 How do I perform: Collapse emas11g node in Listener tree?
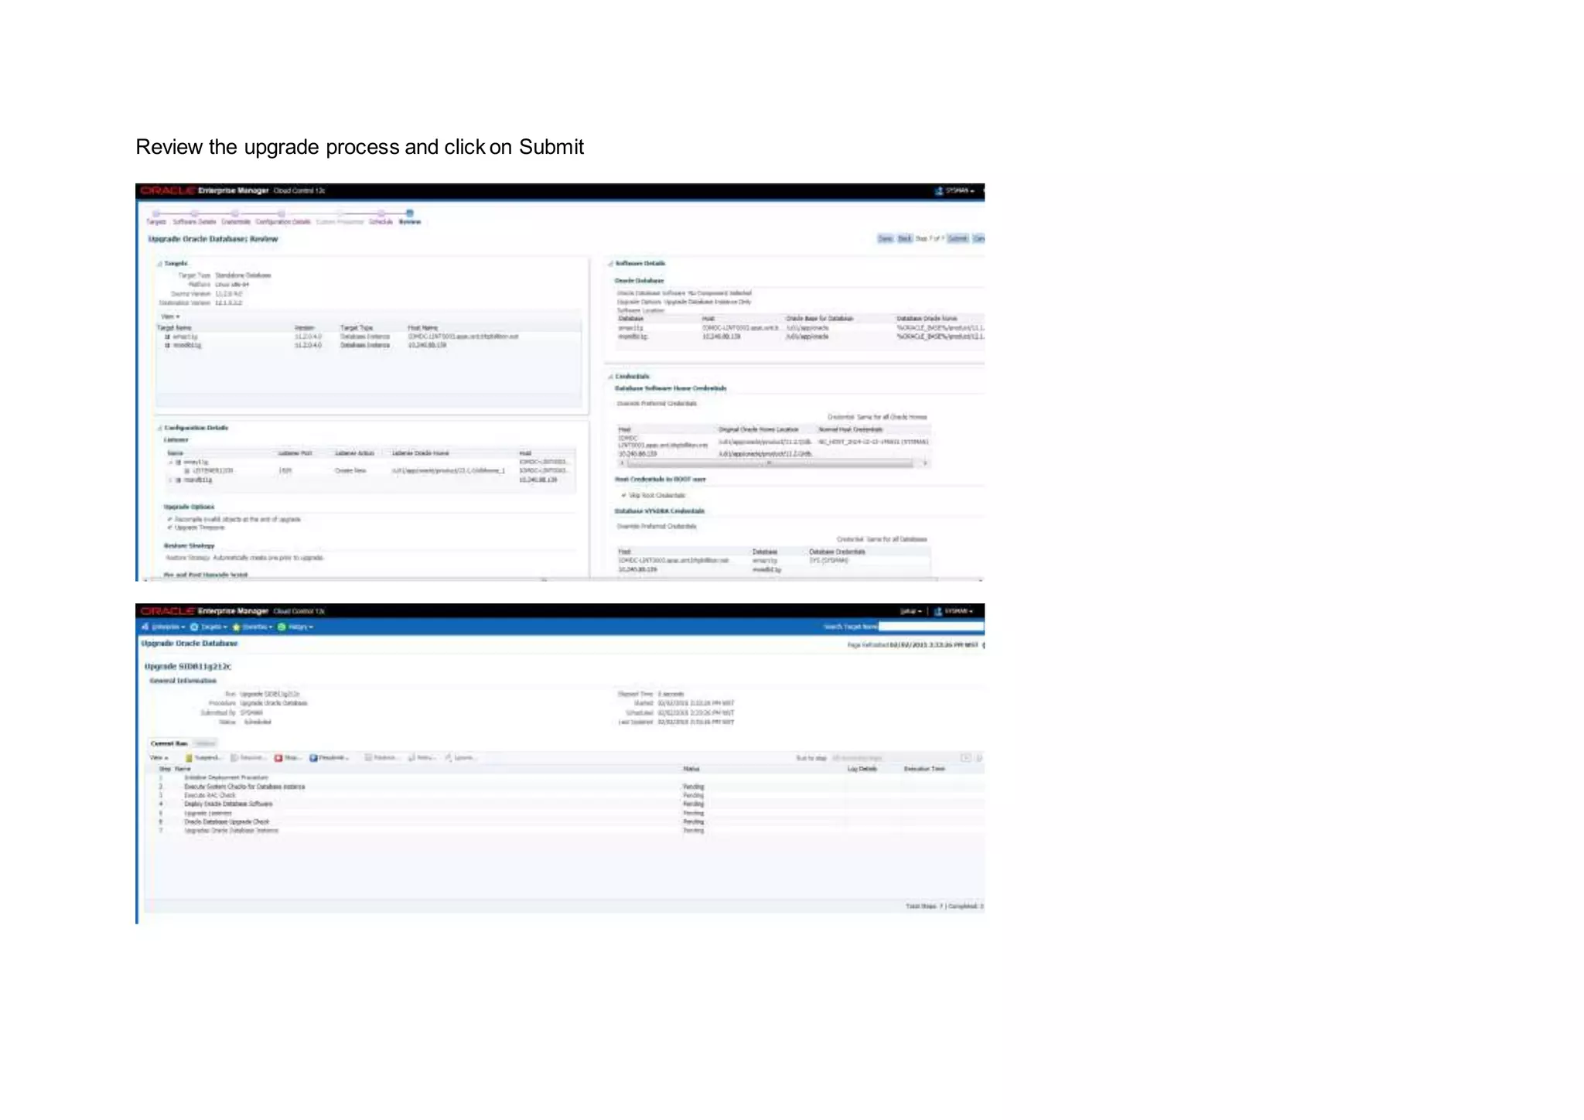[x=171, y=462]
